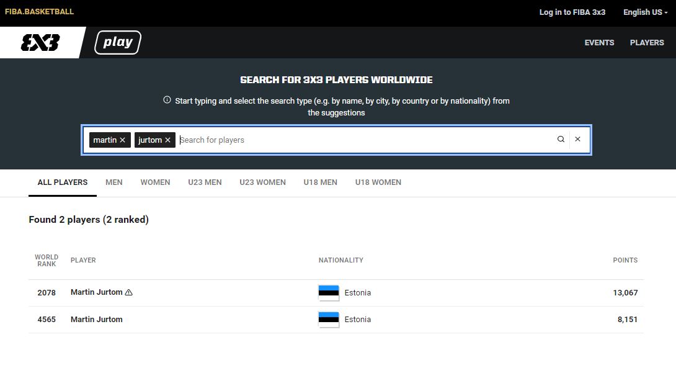The height and width of the screenshot is (373, 676).
Task: Open the English US language dropdown
Action: (645, 12)
